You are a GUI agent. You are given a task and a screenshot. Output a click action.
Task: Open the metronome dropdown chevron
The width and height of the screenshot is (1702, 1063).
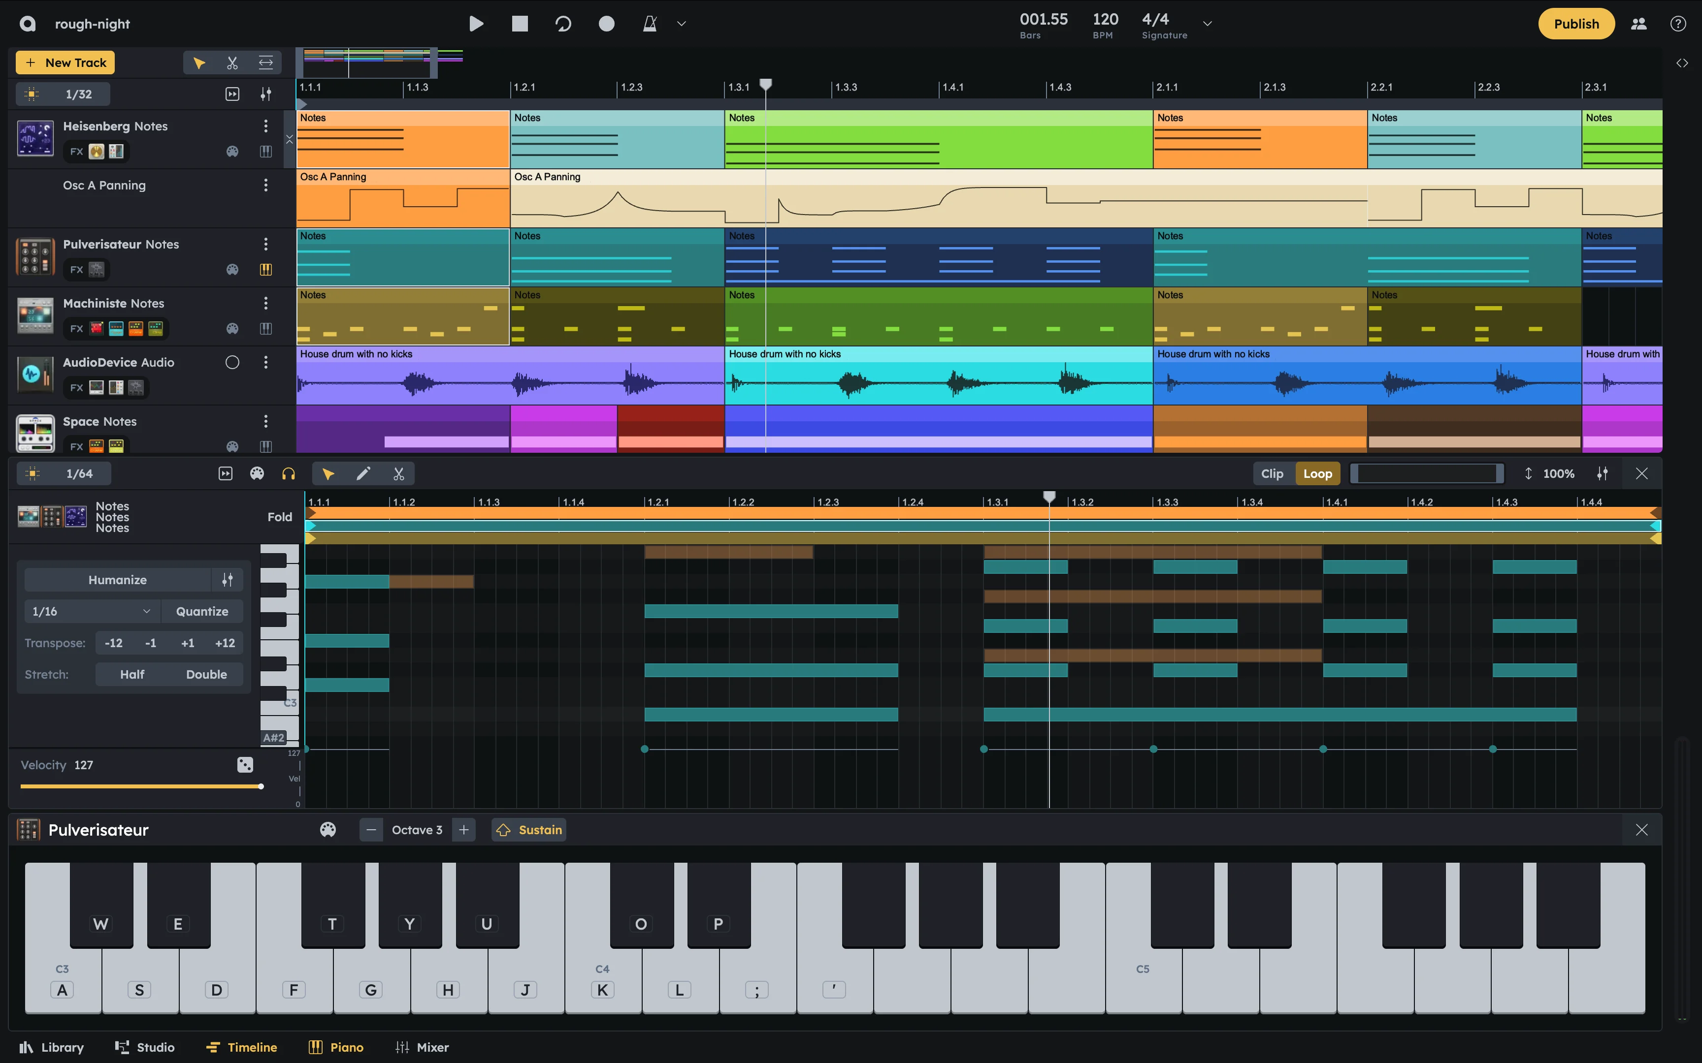(x=680, y=23)
